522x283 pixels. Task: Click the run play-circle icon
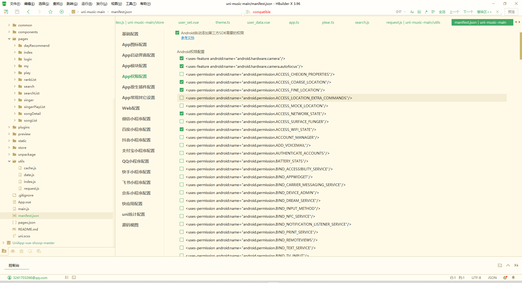pyautogui.click(x=62, y=12)
